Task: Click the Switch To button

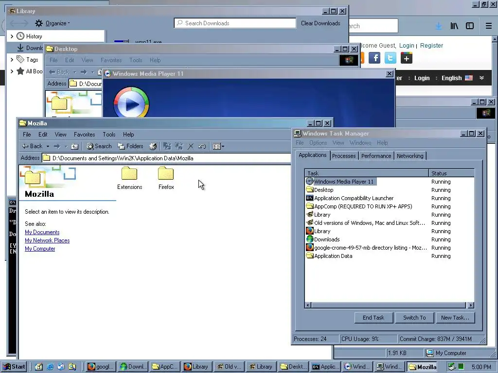Action: pos(414,318)
